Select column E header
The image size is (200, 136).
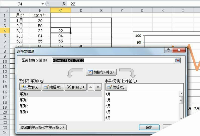coord(101,11)
